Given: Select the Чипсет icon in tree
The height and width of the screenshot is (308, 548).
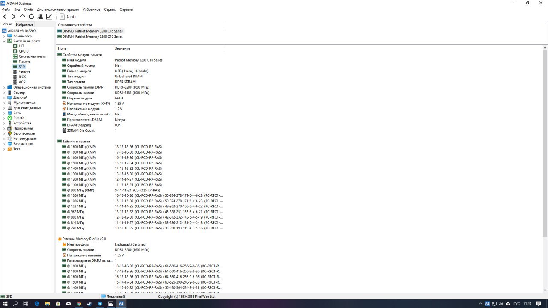Looking at the screenshot, I should [15, 72].
